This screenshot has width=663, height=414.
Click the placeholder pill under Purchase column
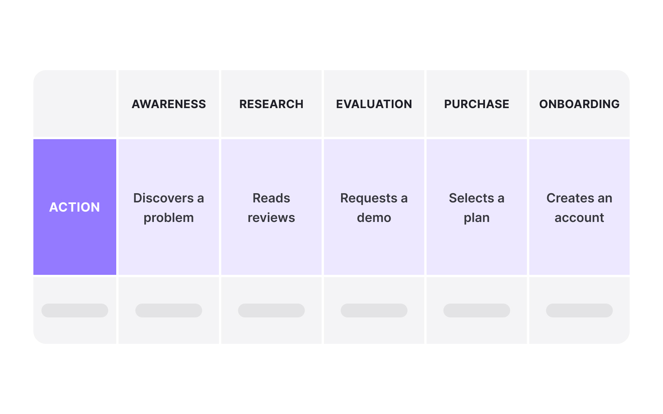pos(477,310)
